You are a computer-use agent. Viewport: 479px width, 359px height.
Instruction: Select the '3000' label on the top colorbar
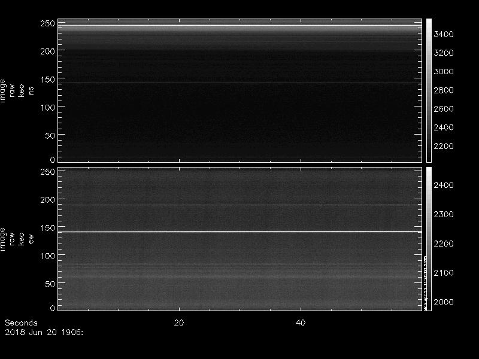coord(444,71)
